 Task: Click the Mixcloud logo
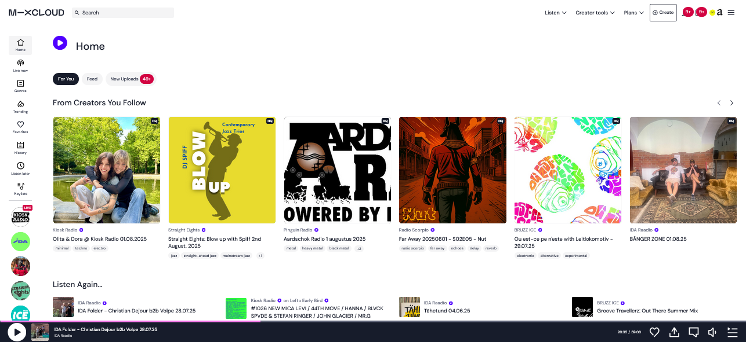[37, 12]
